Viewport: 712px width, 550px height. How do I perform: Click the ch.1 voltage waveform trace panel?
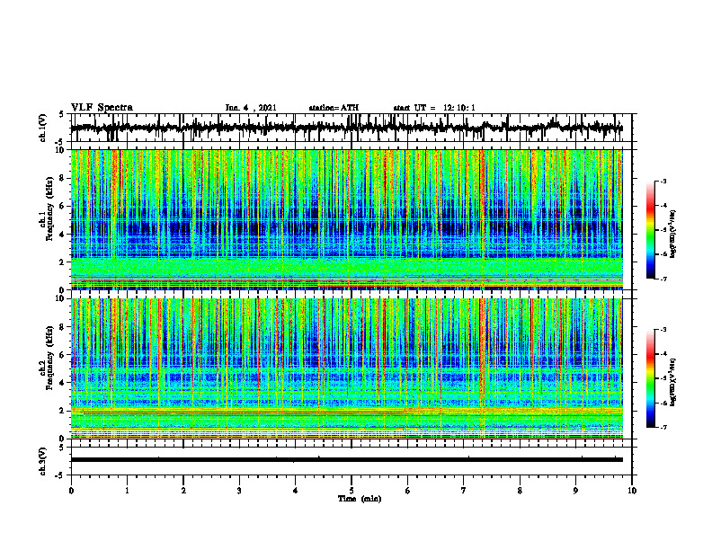352,128
